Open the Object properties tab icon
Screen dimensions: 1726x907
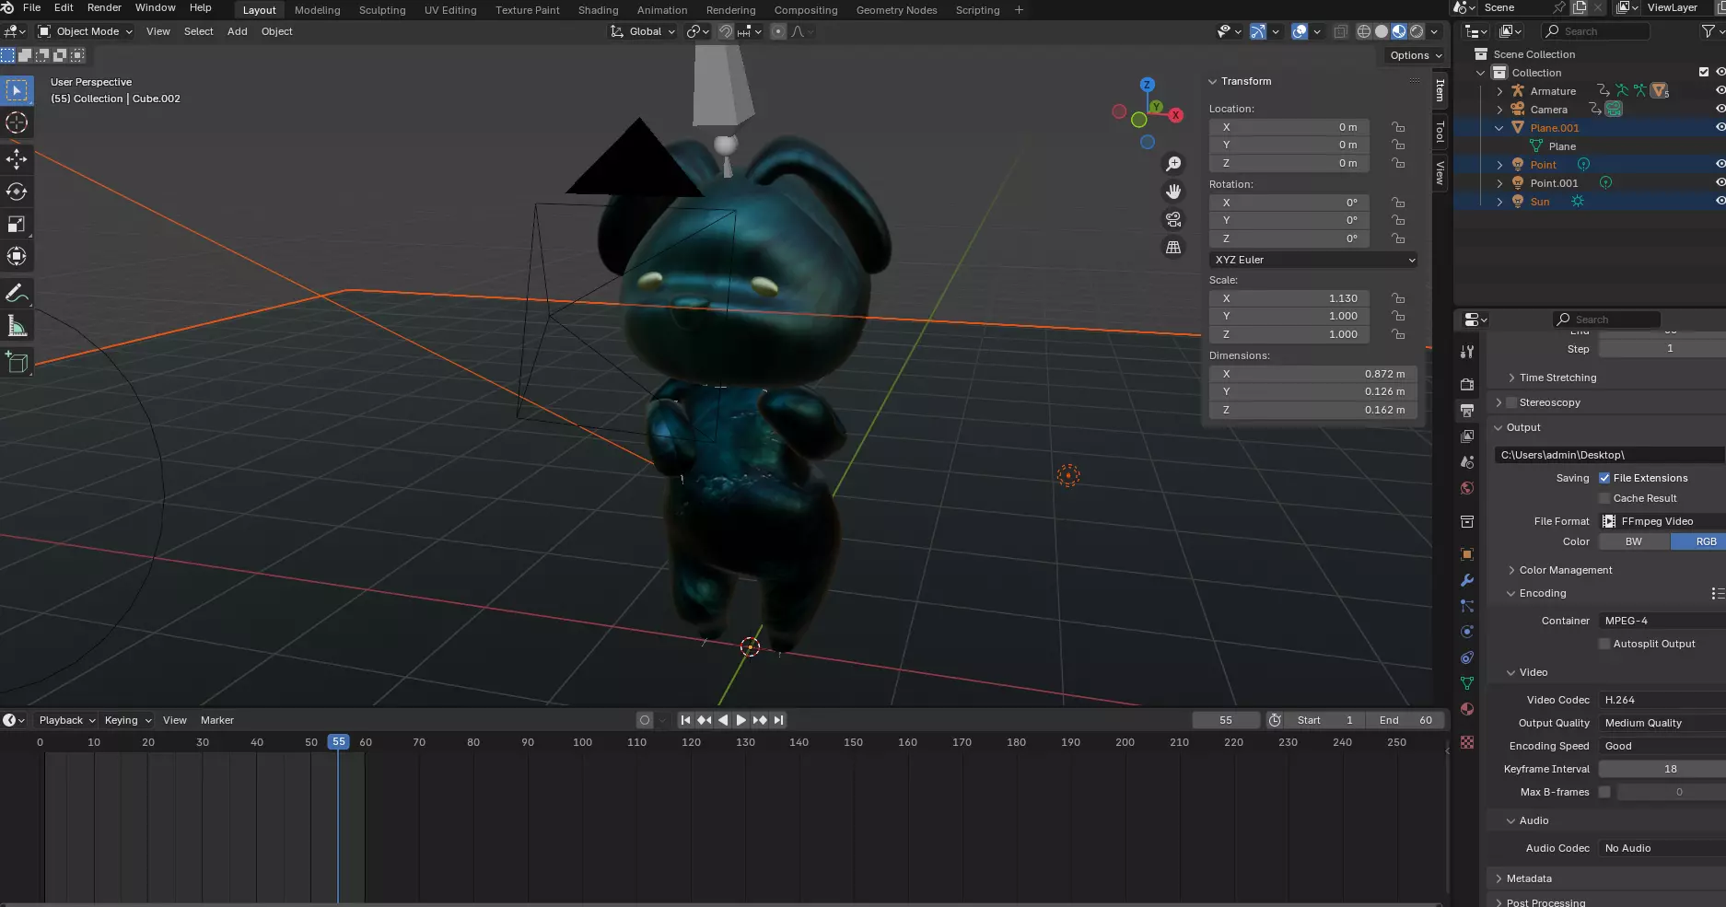tap(1467, 554)
